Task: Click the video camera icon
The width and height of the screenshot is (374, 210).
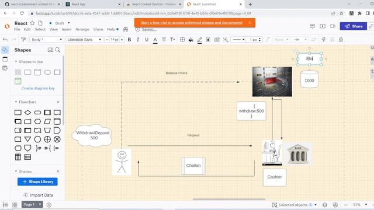Action: 333,26
